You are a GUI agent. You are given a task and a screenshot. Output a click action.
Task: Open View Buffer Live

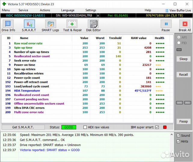(178, 10)
